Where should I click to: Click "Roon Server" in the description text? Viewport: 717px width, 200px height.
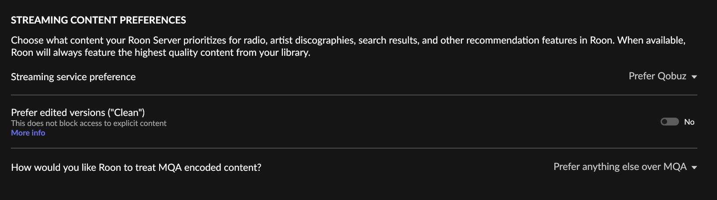(154, 41)
